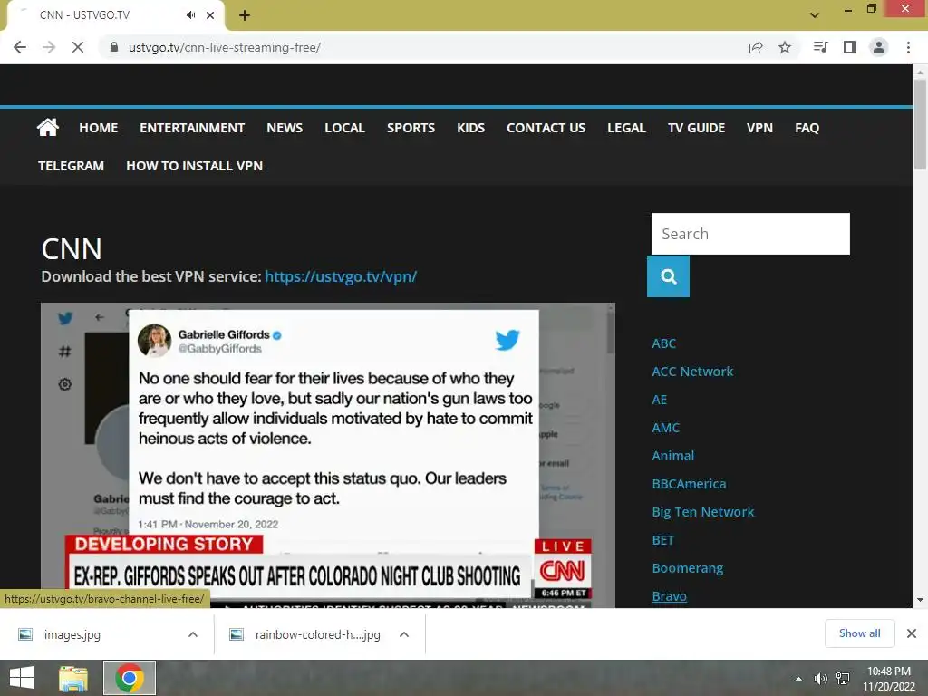Open the Boomerang channel link

(x=688, y=568)
